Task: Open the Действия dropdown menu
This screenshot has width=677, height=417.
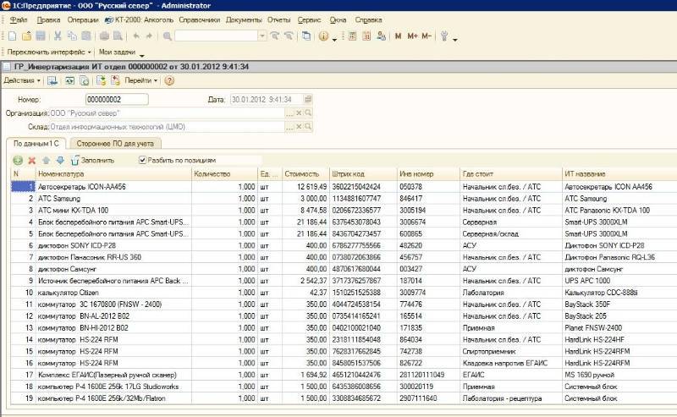Action: point(22,80)
